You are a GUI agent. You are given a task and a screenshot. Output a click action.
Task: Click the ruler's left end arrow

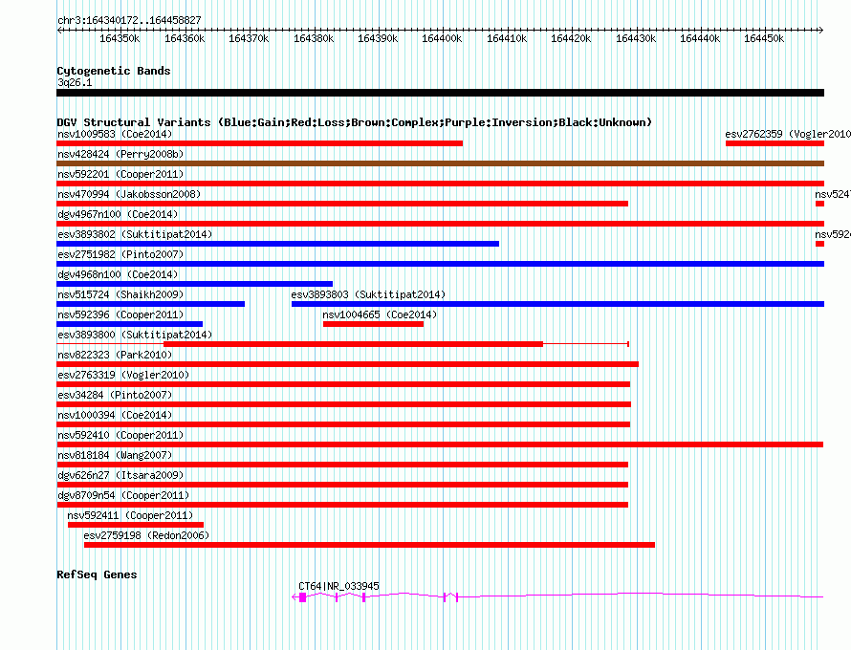59,30
